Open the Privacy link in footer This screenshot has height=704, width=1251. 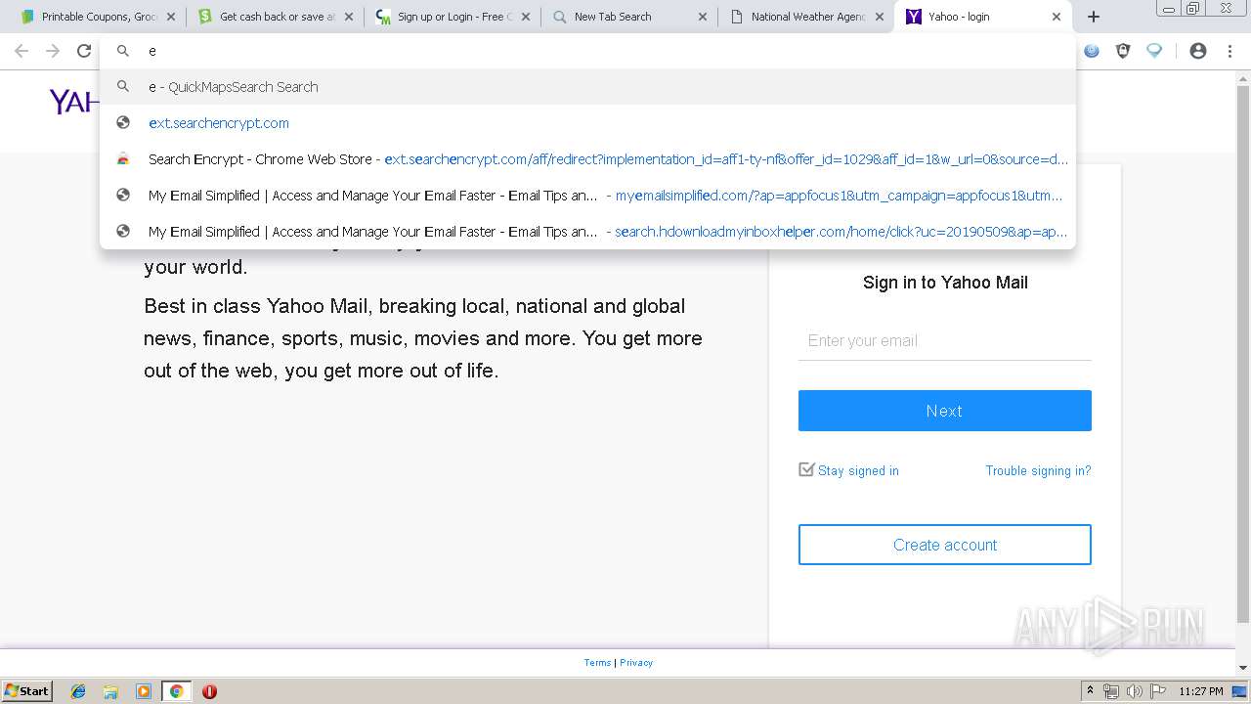point(636,663)
